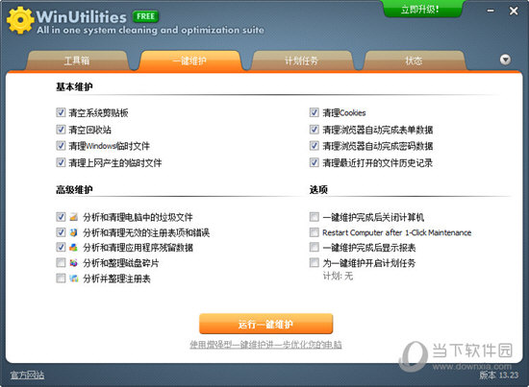
Task: Enable 一键维护完成后关闭计算机 option
Action: pyautogui.click(x=315, y=217)
